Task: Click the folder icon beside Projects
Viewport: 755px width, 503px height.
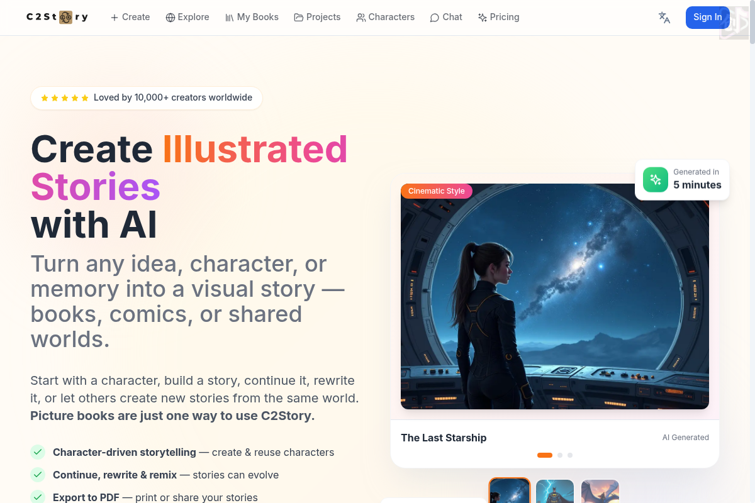Action: click(x=299, y=18)
